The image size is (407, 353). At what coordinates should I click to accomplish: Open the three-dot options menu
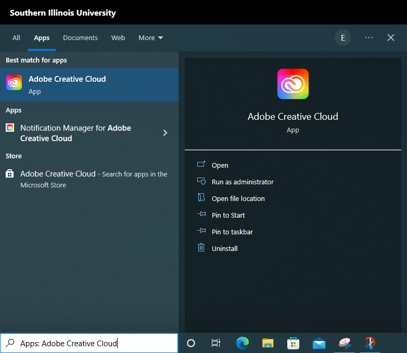point(369,37)
